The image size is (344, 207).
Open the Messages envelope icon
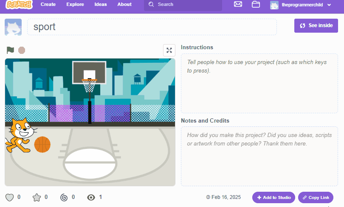pyautogui.click(x=238, y=4)
